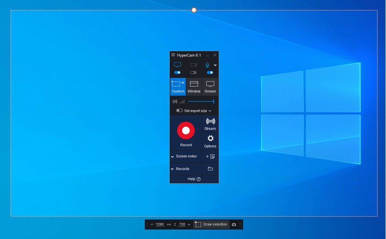The height and width of the screenshot is (239, 386).
Task: Open Help
Action: (194, 179)
